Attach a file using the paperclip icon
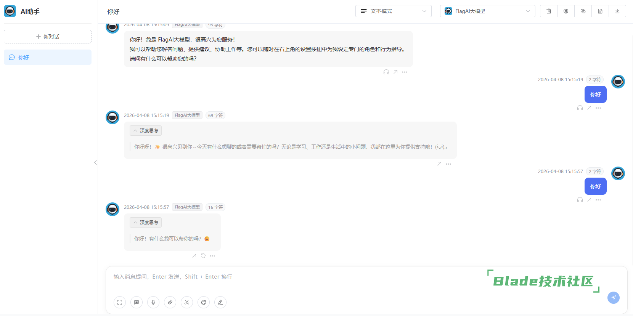Viewport: 633px width, 316px height. (x=170, y=302)
